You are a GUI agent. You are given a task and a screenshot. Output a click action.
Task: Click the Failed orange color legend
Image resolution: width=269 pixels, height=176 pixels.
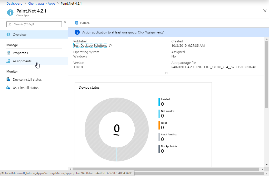click(159, 125)
